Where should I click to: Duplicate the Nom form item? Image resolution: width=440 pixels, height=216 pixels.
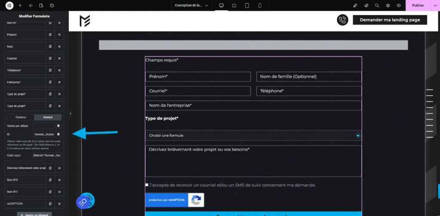coord(50,46)
